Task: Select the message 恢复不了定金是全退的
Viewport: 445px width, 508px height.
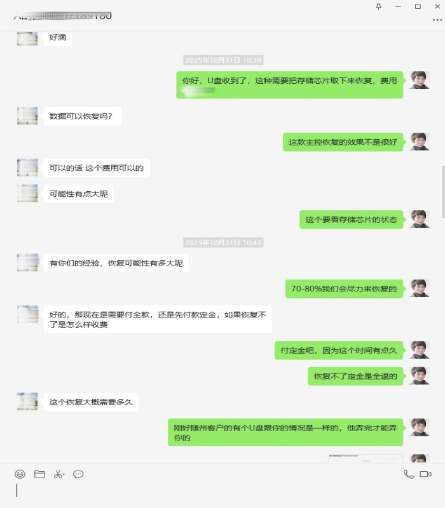Action: pos(355,376)
